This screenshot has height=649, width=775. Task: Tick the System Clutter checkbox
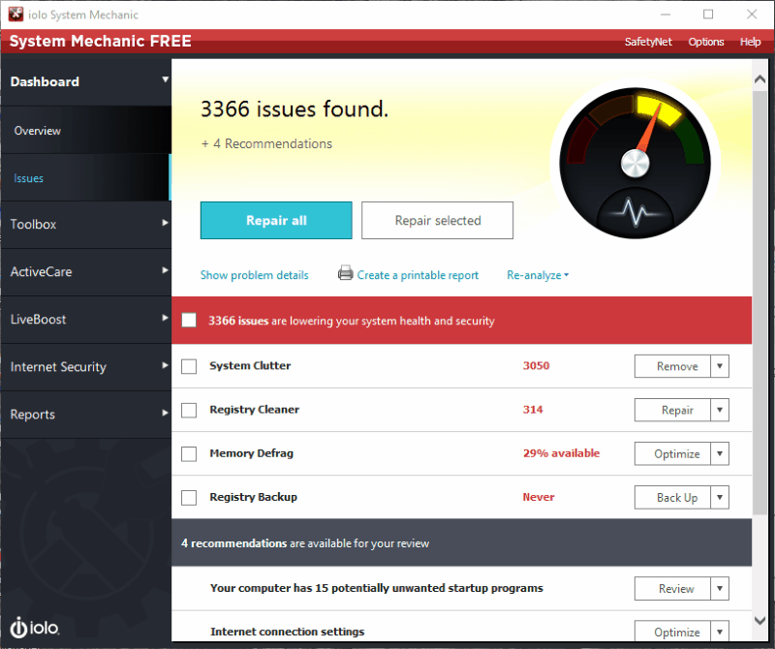point(189,366)
